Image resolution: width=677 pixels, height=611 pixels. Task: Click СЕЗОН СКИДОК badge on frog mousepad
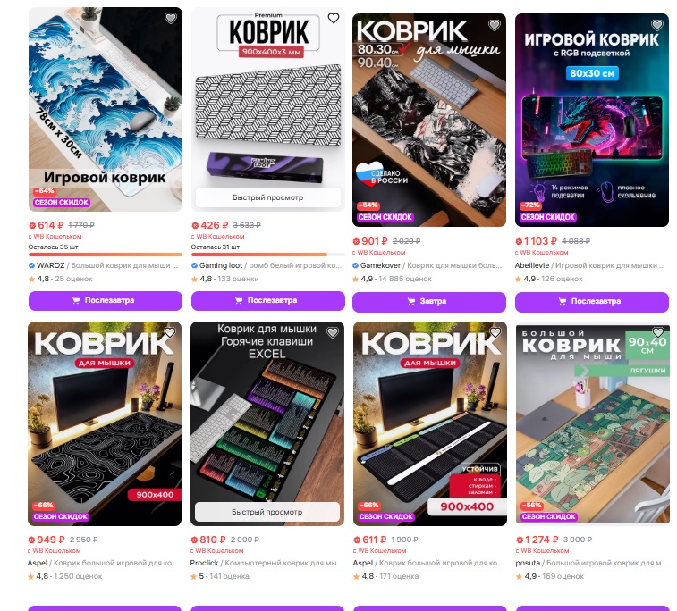(549, 516)
